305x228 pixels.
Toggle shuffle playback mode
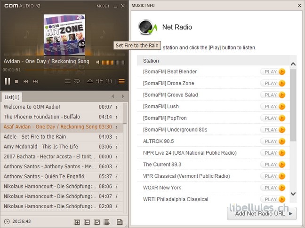pos(68,81)
